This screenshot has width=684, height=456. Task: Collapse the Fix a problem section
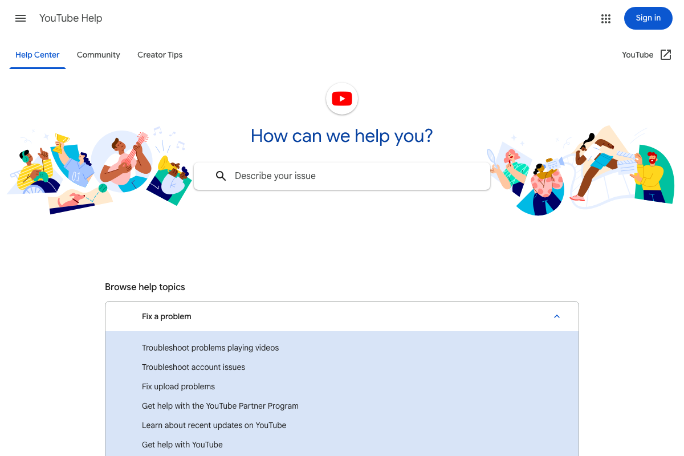pyautogui.click(x=557, y=316)
